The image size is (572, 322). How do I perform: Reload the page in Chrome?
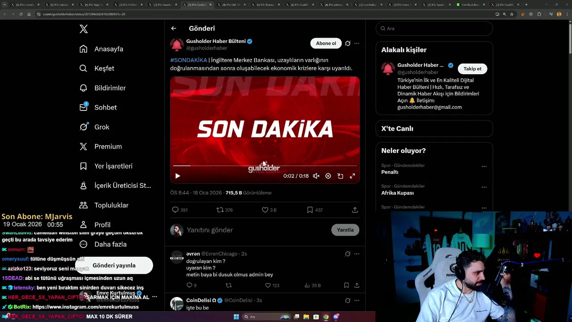pyautogui.click(x=21, y=14)
